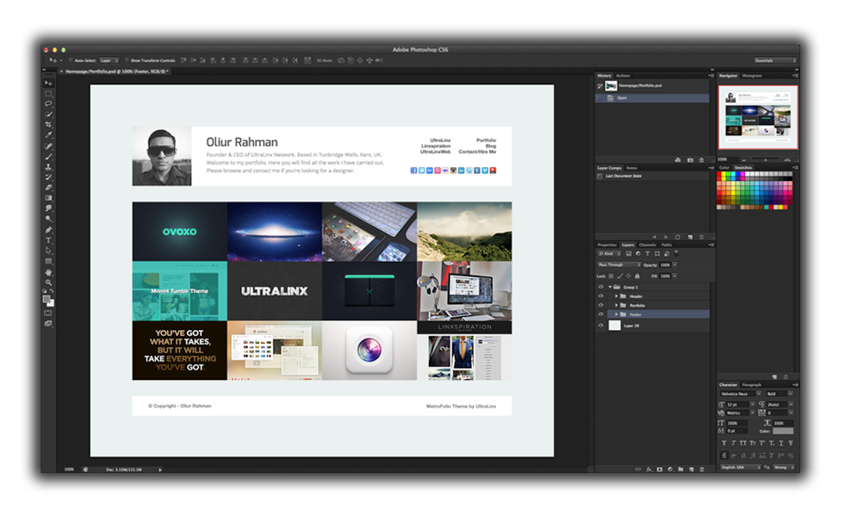Select the Path Selection tool
845x517 pixels.
[48, 251]
